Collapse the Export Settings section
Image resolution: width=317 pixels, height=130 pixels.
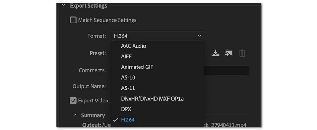(x=64, y=6)
